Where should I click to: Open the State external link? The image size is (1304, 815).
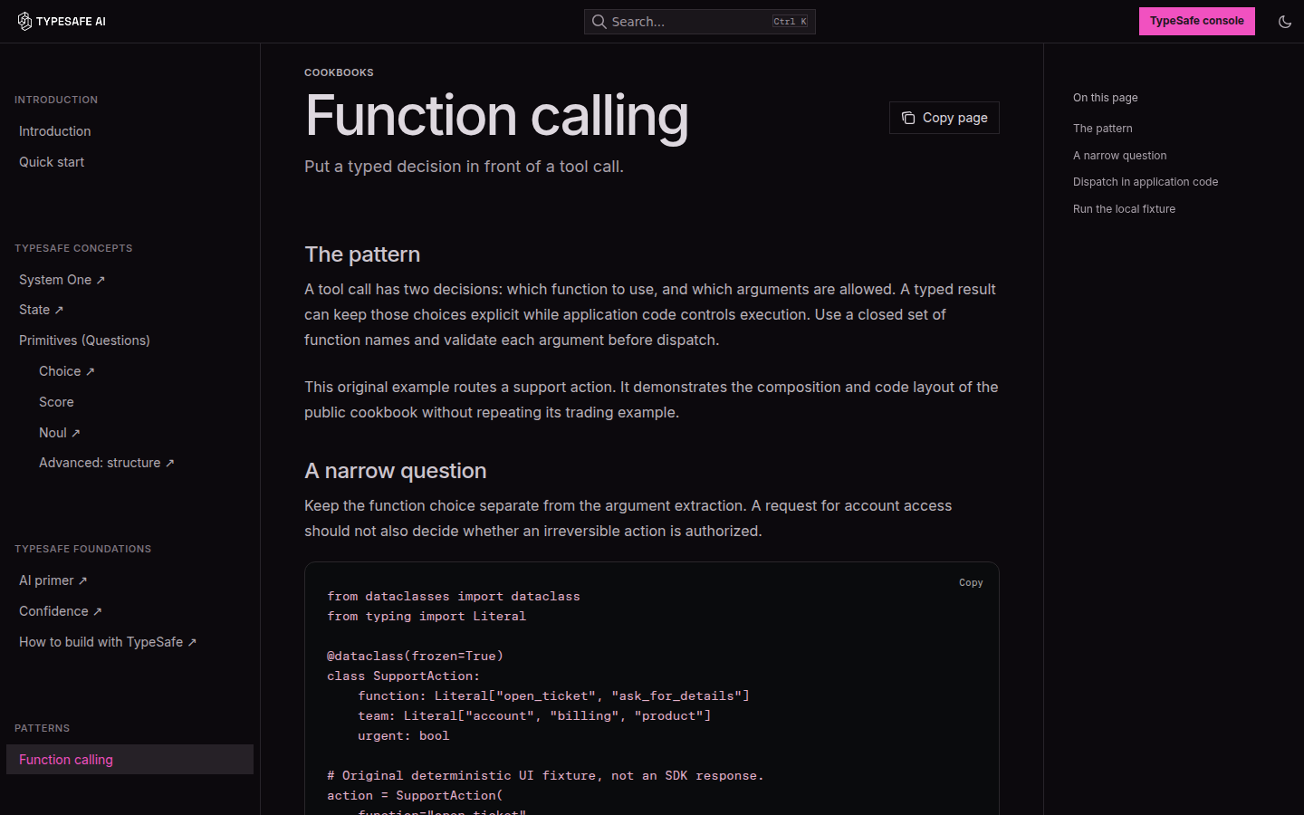click(x=42, y=310)
